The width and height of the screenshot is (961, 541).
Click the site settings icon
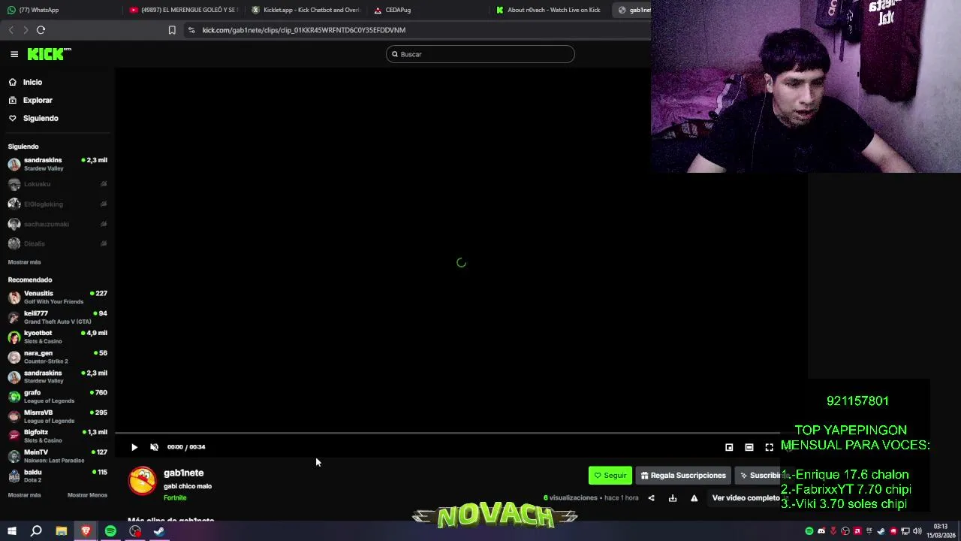pos(191,30)
